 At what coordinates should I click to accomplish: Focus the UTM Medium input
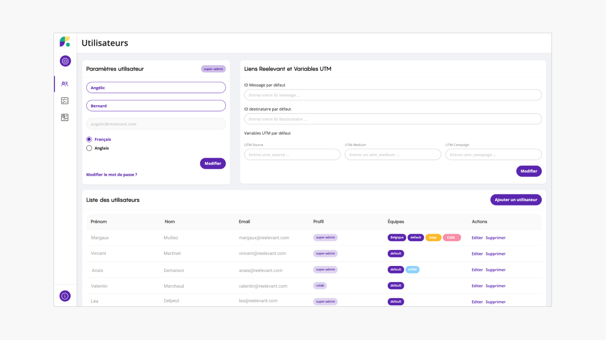(x=393, y=155)
